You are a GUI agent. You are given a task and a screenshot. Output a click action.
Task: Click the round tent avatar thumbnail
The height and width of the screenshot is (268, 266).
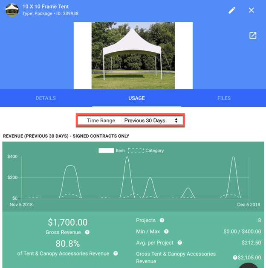coord(12,10)
